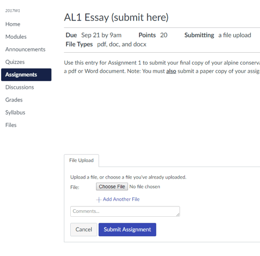Select the File Upload tab
Screen dimensions: 260x256
click(81, 160)
